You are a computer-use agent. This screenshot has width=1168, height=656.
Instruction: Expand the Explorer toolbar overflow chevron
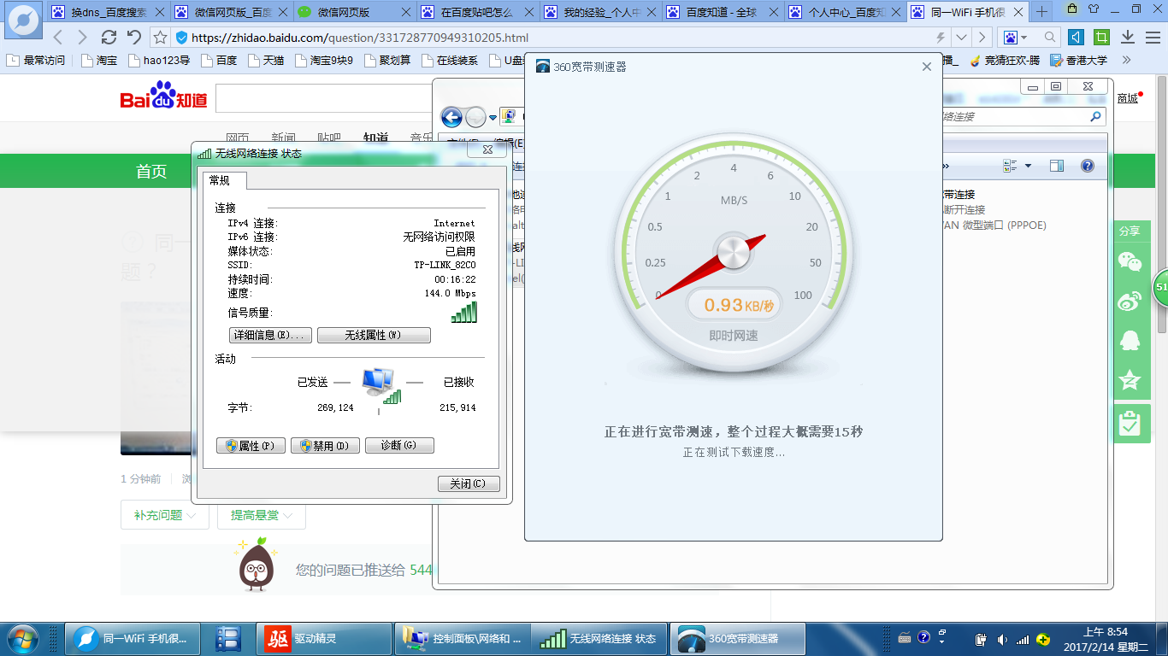pyautogui.click(x=946, y=166)
